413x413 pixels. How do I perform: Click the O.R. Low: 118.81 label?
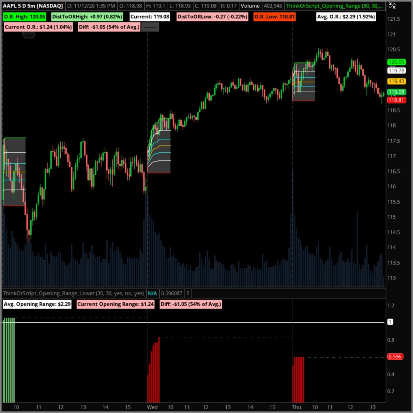274,17
